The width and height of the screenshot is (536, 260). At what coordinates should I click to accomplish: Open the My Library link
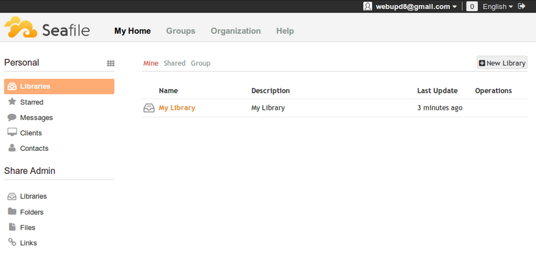tap(177, 108)
